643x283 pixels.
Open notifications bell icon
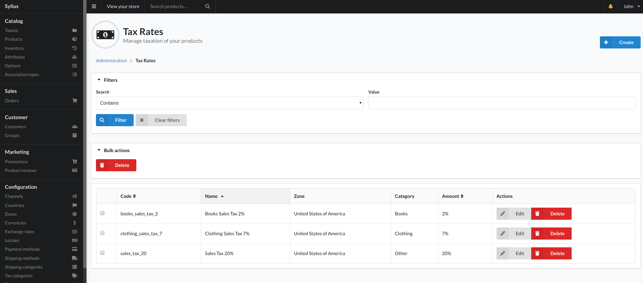click(610, 6)
